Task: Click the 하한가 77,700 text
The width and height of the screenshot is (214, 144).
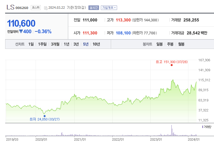Action: pyautogui.click(x=144, y=33)
